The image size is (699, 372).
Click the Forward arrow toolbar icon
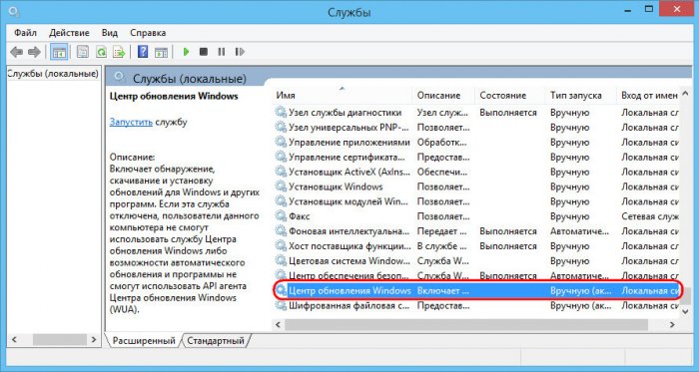coord(34,52)
